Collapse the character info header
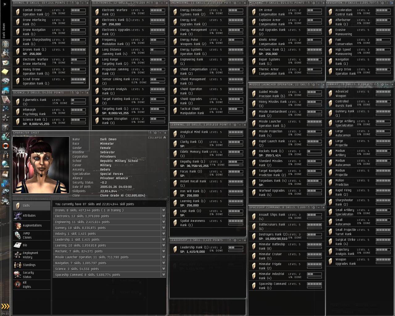Screen dimensions: 395x316 tap(157, 138)
